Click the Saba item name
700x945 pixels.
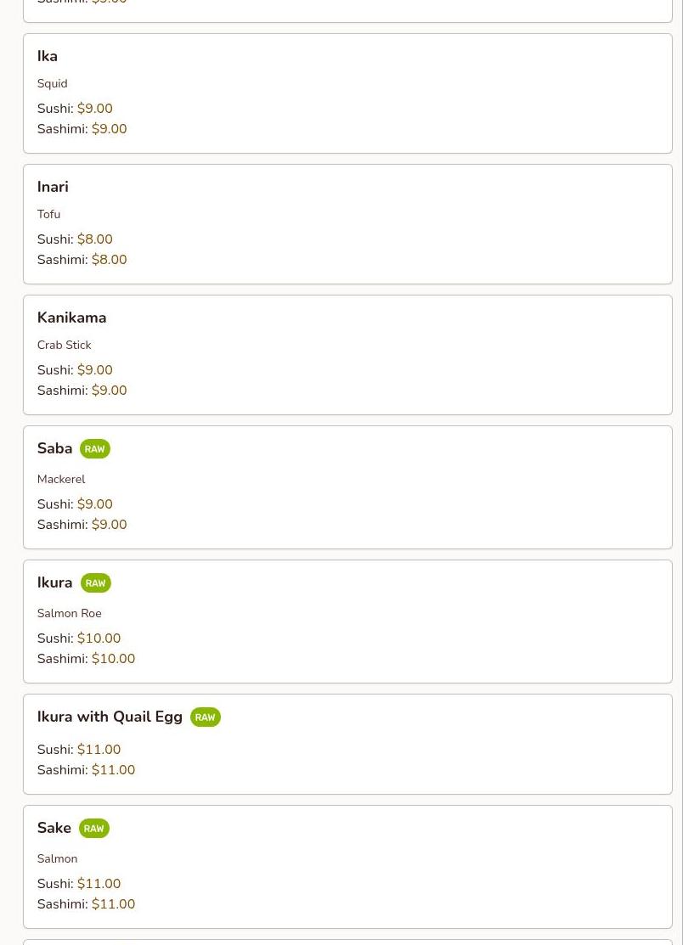(x=54, y=448)
